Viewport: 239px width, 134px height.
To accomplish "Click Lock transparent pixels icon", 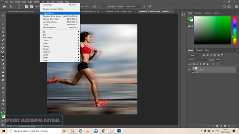I will pos(194,64).
